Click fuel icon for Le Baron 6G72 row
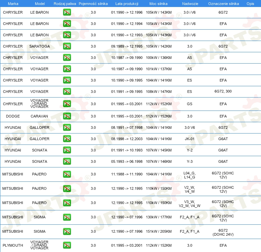Screen dimensions: 261x252 [67, 12]
